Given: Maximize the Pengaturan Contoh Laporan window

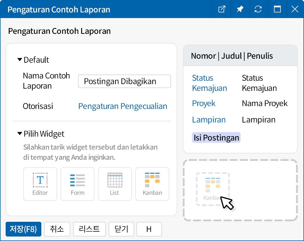Looking at the screenshot, I should click(x=277, y=9).
